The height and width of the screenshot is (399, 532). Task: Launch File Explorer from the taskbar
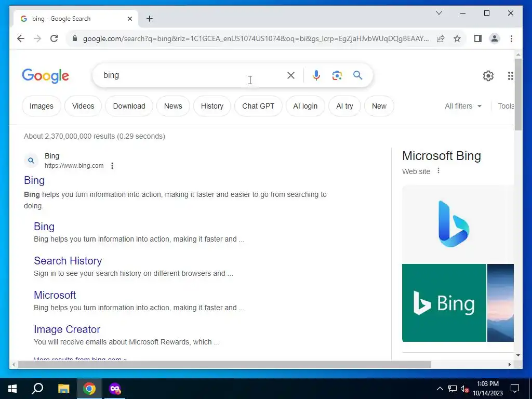pyautogui.click(x=63, y=389)
